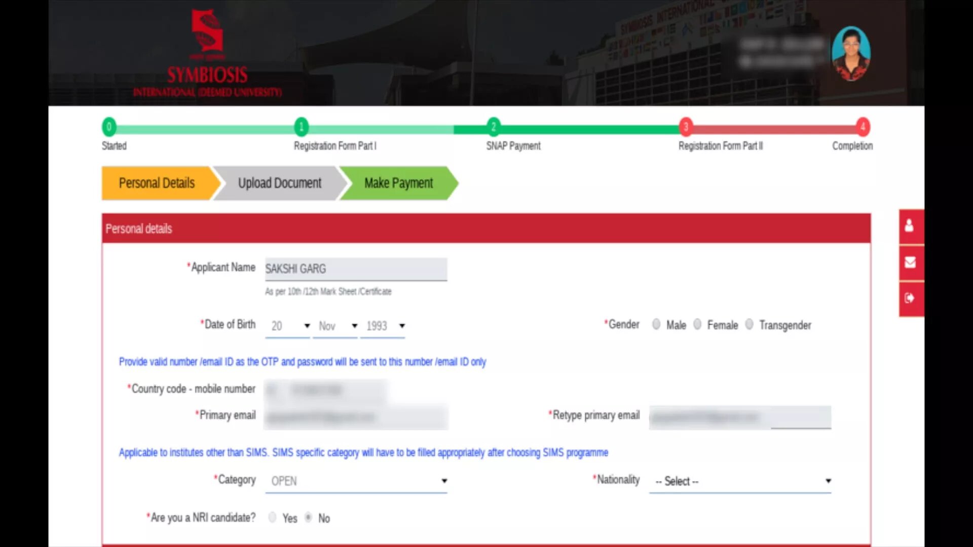Click the profile photo thumbnail top right
The image size is (973, 547).
852,54
